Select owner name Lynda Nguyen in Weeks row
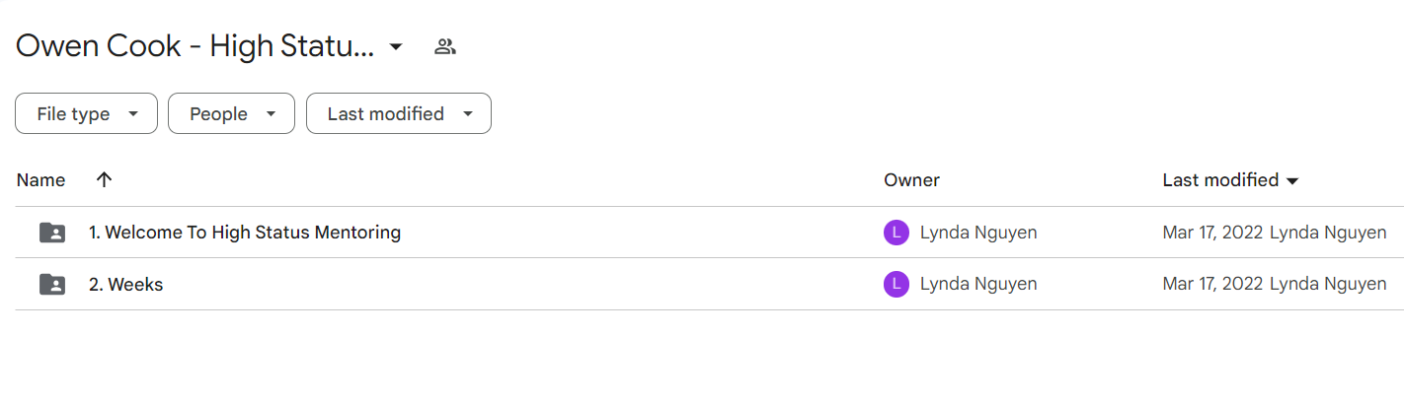The height and width of the screenshot is (404, 1404). tap(978, 284)
